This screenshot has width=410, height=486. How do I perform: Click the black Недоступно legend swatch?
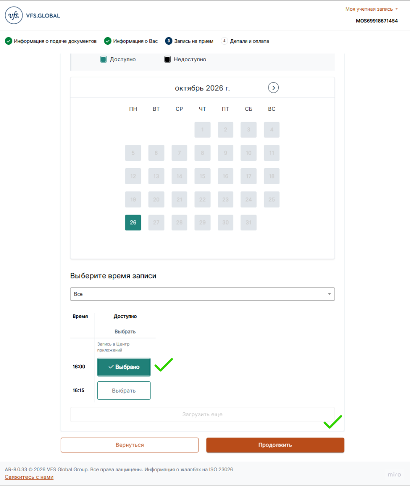tap(167, 59)
